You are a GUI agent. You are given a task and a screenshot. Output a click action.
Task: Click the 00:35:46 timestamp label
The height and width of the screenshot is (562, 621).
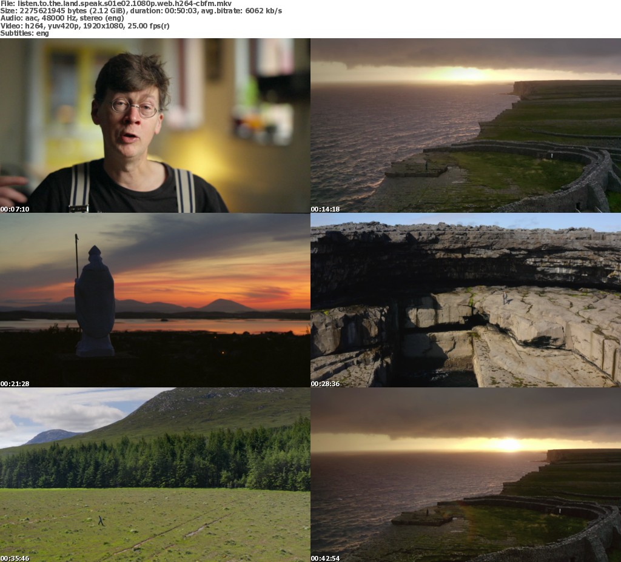[15, 558]
